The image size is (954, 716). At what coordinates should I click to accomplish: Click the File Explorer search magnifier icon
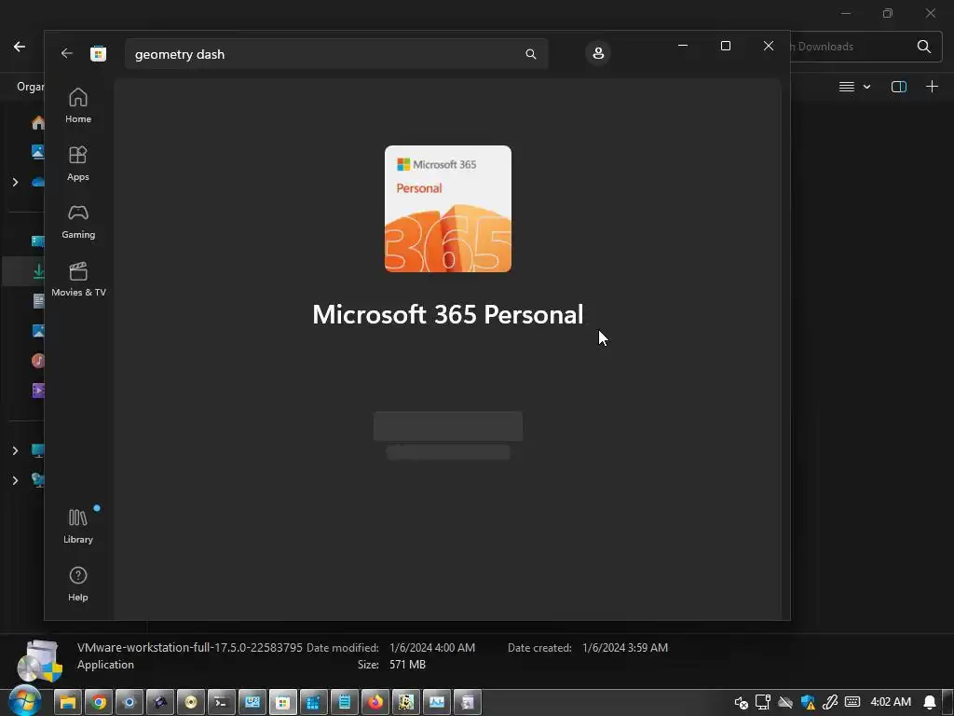[923, 47]
